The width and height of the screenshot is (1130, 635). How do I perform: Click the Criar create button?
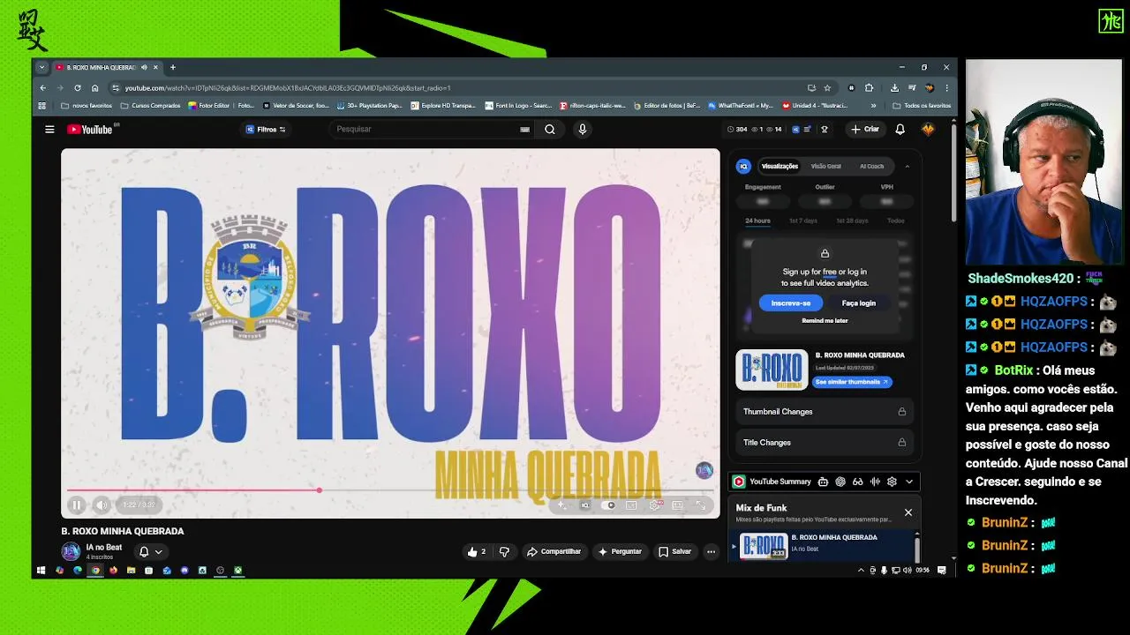[865, 129]
